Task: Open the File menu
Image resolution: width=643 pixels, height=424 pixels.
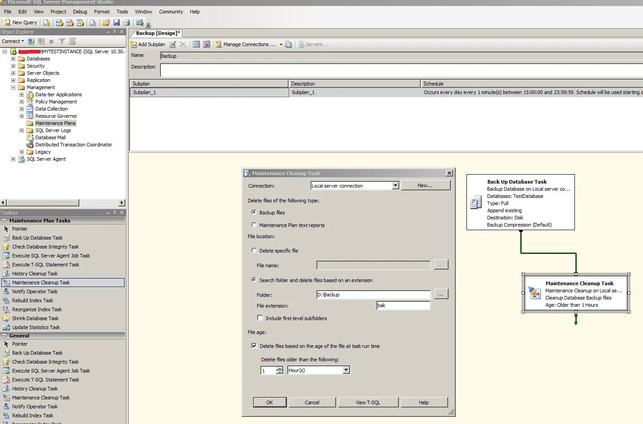Action: pyautogui.click(x=8, y=12)
